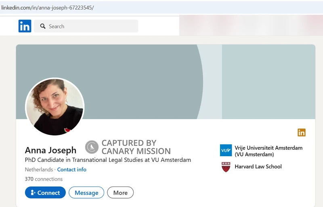This screenshot has width=323, height=207.
Task: Click the search magnifier icon
Action: coord(43,26)
